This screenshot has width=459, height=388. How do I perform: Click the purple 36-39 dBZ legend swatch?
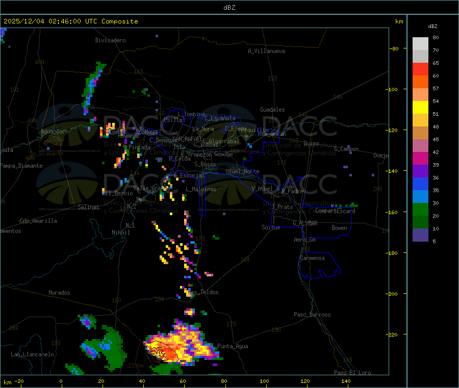pyautogui.click(x=420, y=171)
